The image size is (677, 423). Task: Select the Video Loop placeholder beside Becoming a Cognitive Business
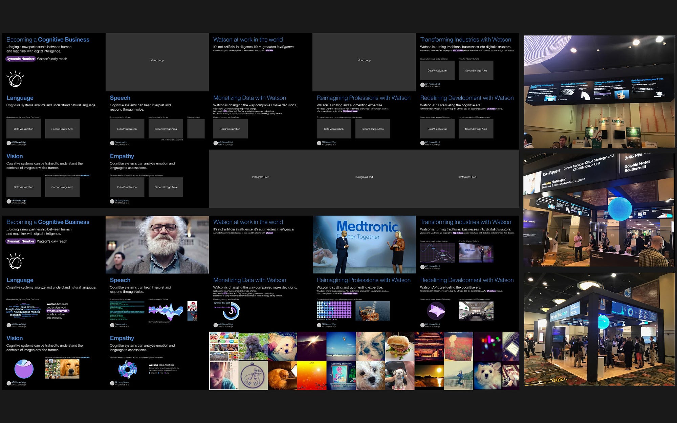[157, 62]
